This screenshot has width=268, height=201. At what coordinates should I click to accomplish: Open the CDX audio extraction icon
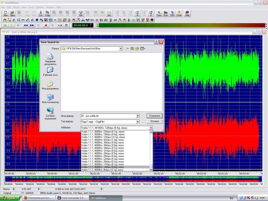point(172,13)
